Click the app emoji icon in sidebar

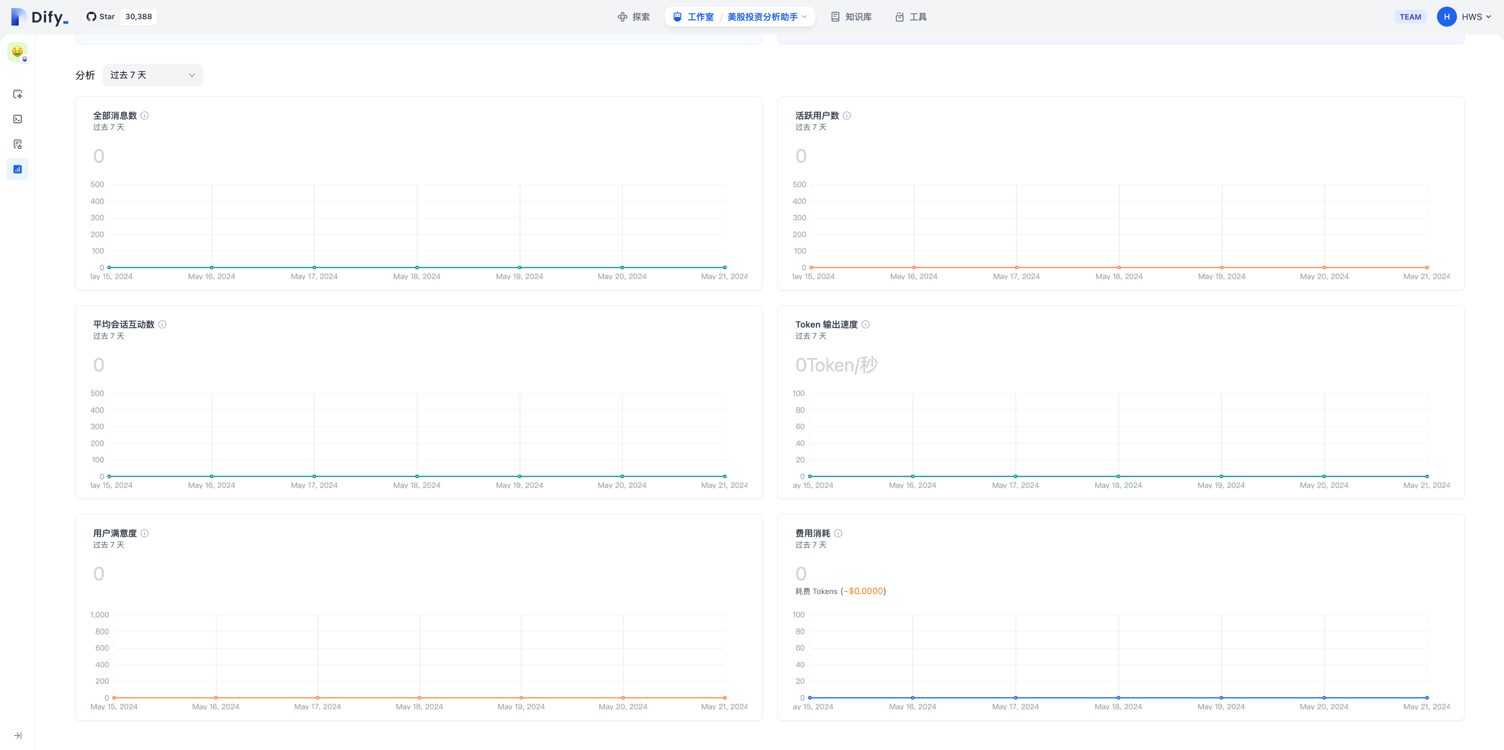point(18,51)
